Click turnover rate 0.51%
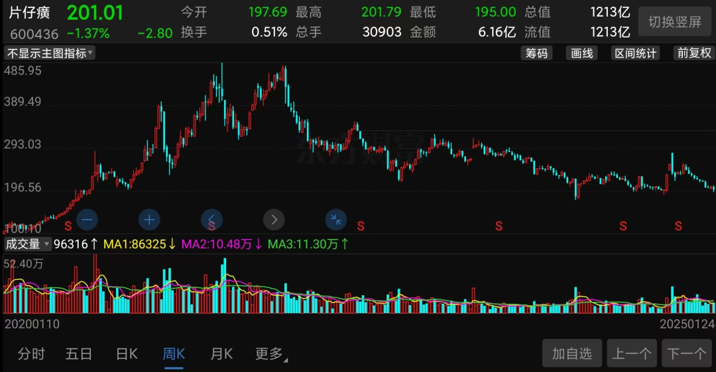This screenshot has height=372, width=716. [269, 32]
